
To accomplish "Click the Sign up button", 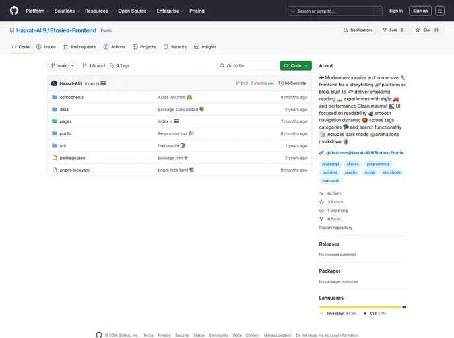I will (x=420, y=11).
